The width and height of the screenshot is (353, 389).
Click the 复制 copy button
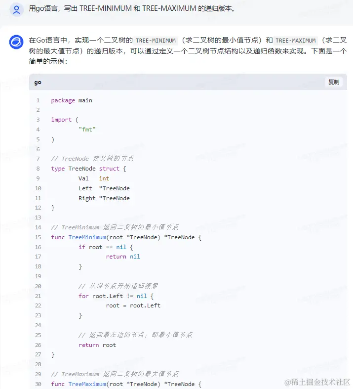(333, 82)
